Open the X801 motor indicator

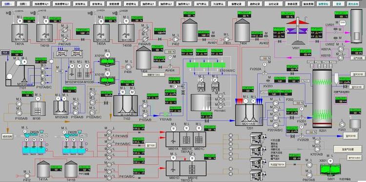(329, 161)
